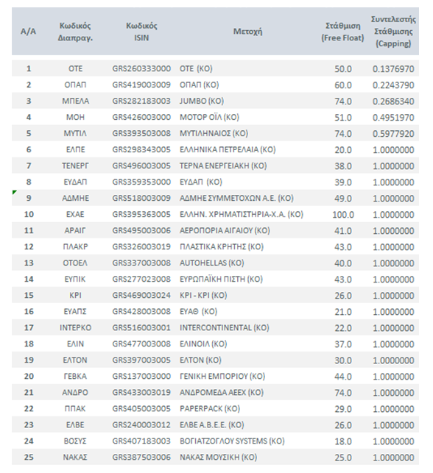Select the ΟΠΑΠ trading code cell
The width and height of the screenshot is (433, 473).
[x=75, y=85]
